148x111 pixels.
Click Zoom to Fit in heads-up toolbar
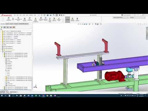78,24
